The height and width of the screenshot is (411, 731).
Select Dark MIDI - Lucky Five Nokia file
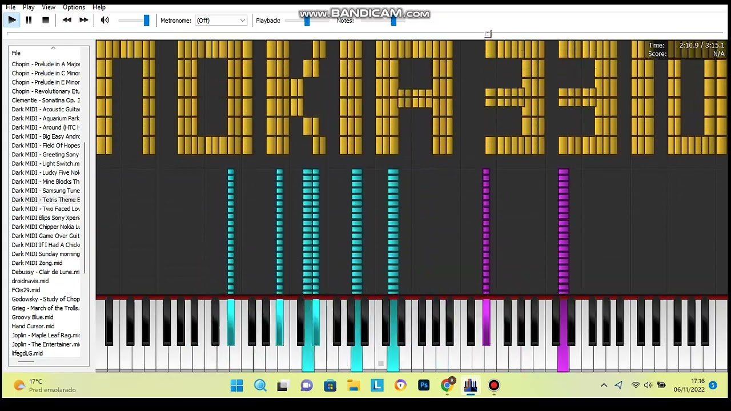point(46,172)
